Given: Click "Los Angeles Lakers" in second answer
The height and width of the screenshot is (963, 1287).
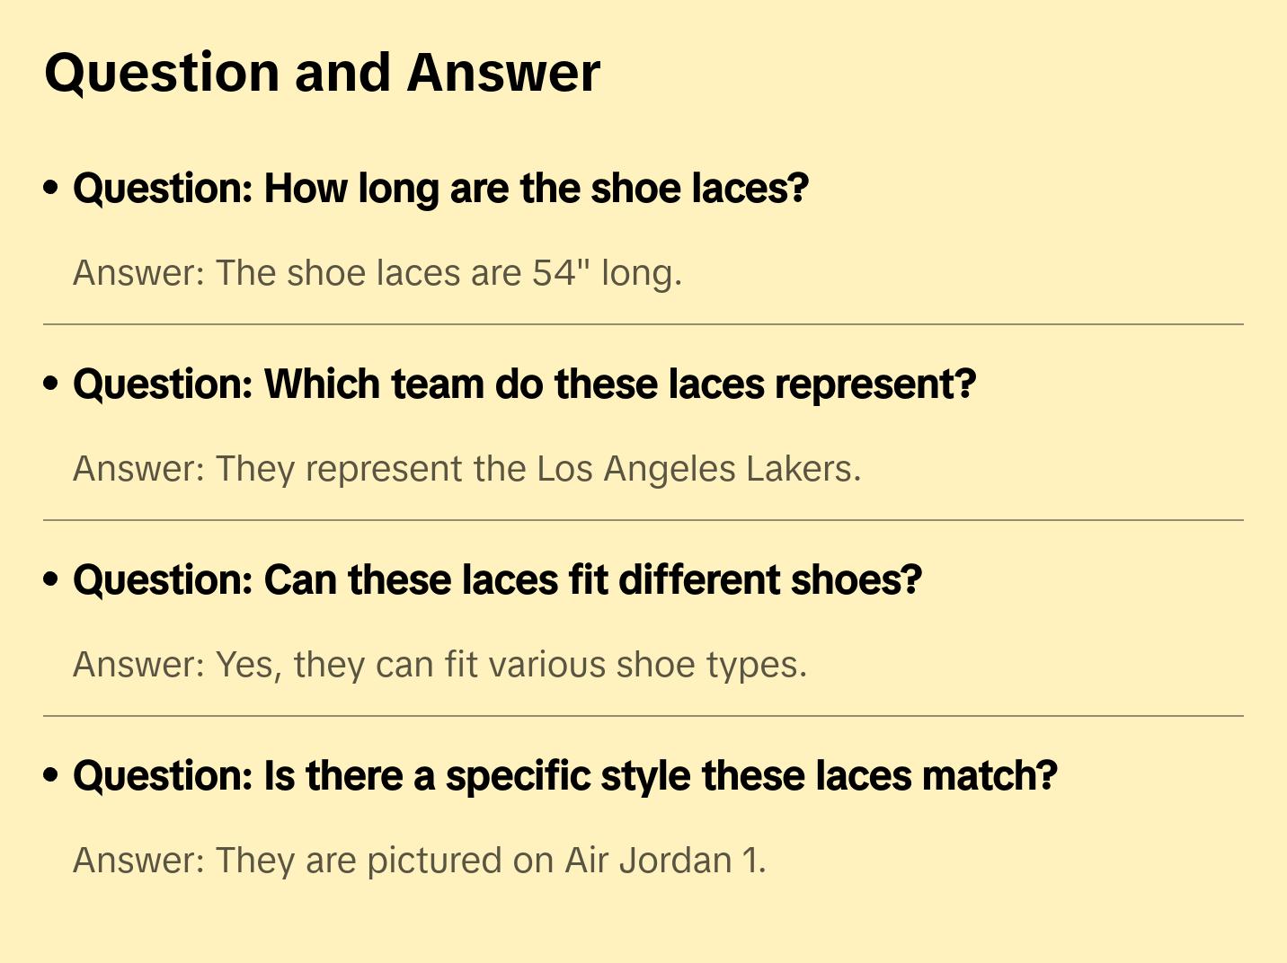Looking at the screenshot, I should pyautogui.click(x=698, y=469).
